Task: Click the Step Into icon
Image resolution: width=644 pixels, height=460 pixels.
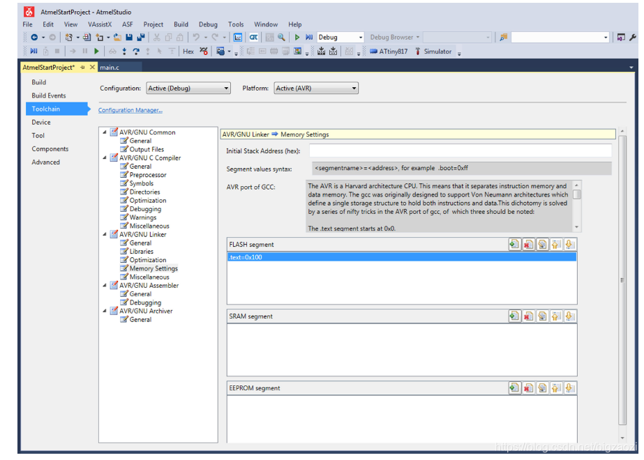Action: (x=124, y=52)
